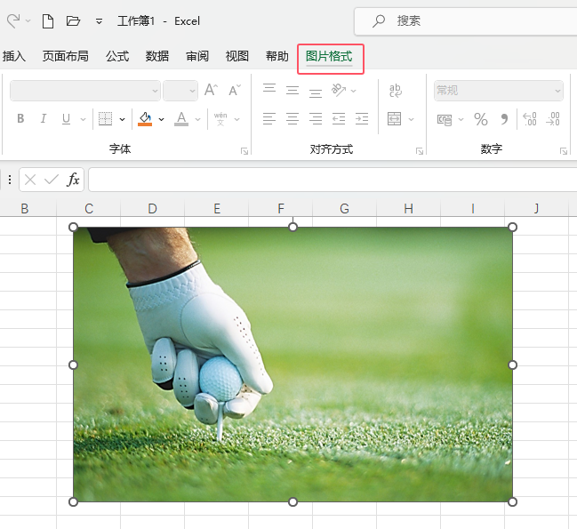Viewport: 577px width, 529px height.
Task: Click Decrease Decimal icon
Action: [x=553, y=119]
